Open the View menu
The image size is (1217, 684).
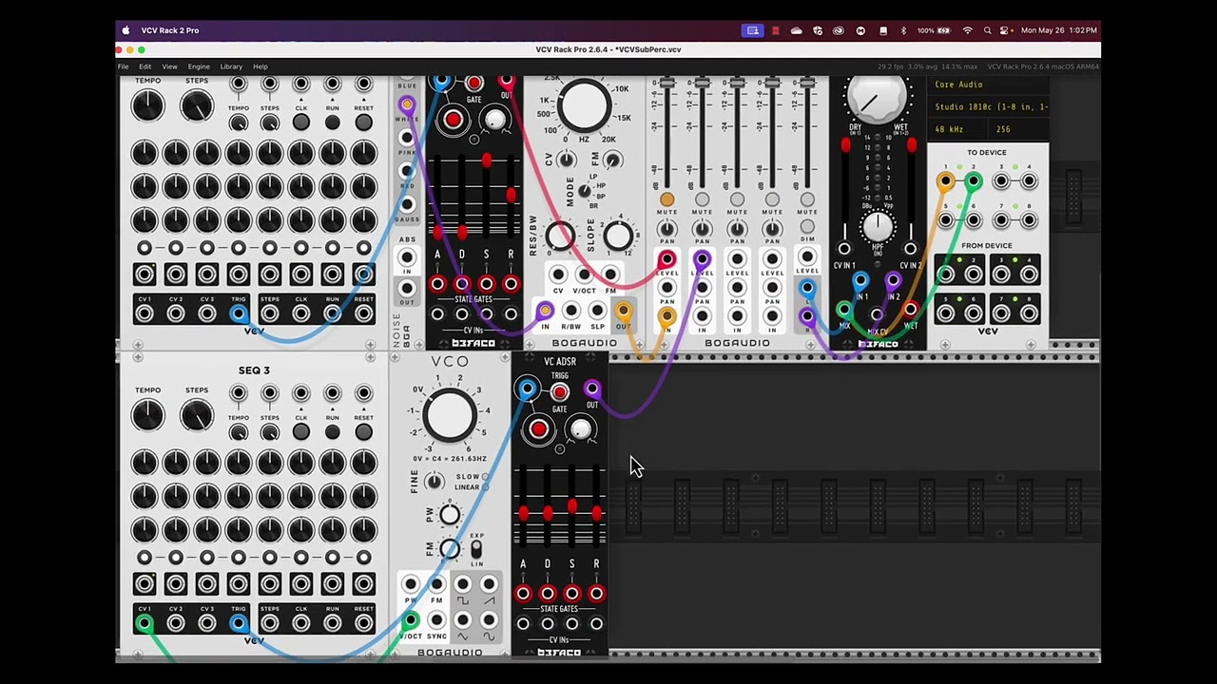pyautogui.click(x=169, y=66)
